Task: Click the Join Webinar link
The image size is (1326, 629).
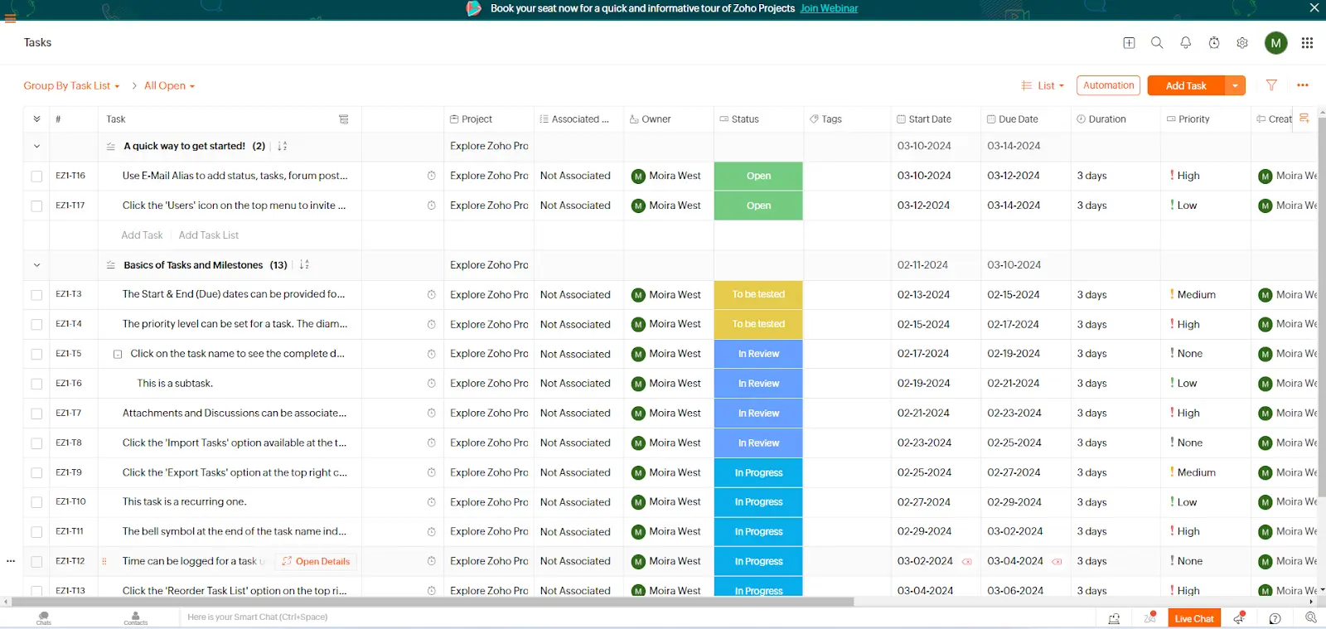Action: pos(829,8)
